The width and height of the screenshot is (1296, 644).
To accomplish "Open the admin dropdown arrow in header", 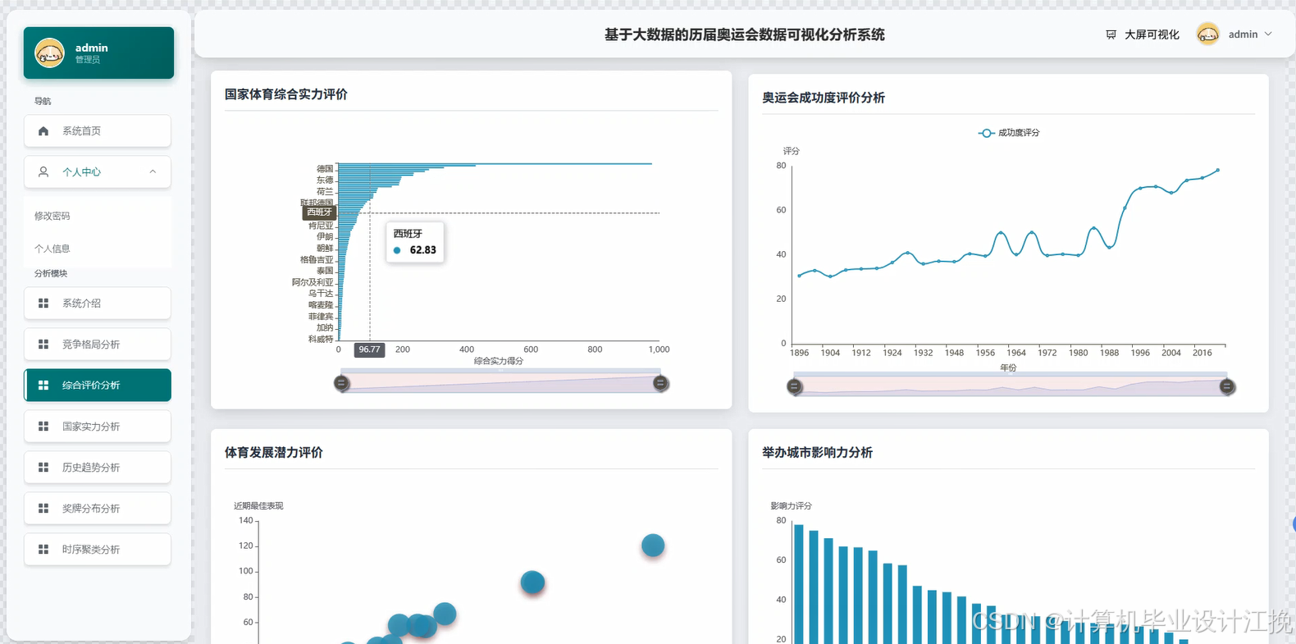I will click(1268, 34).
